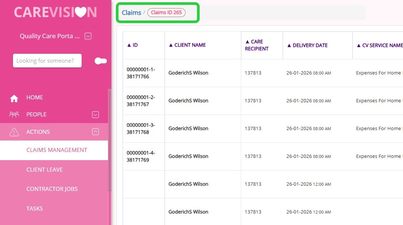403x225 pixels.
Task: Open CLAIMS MANAGEMENT
Action: [x=57, y=150]
